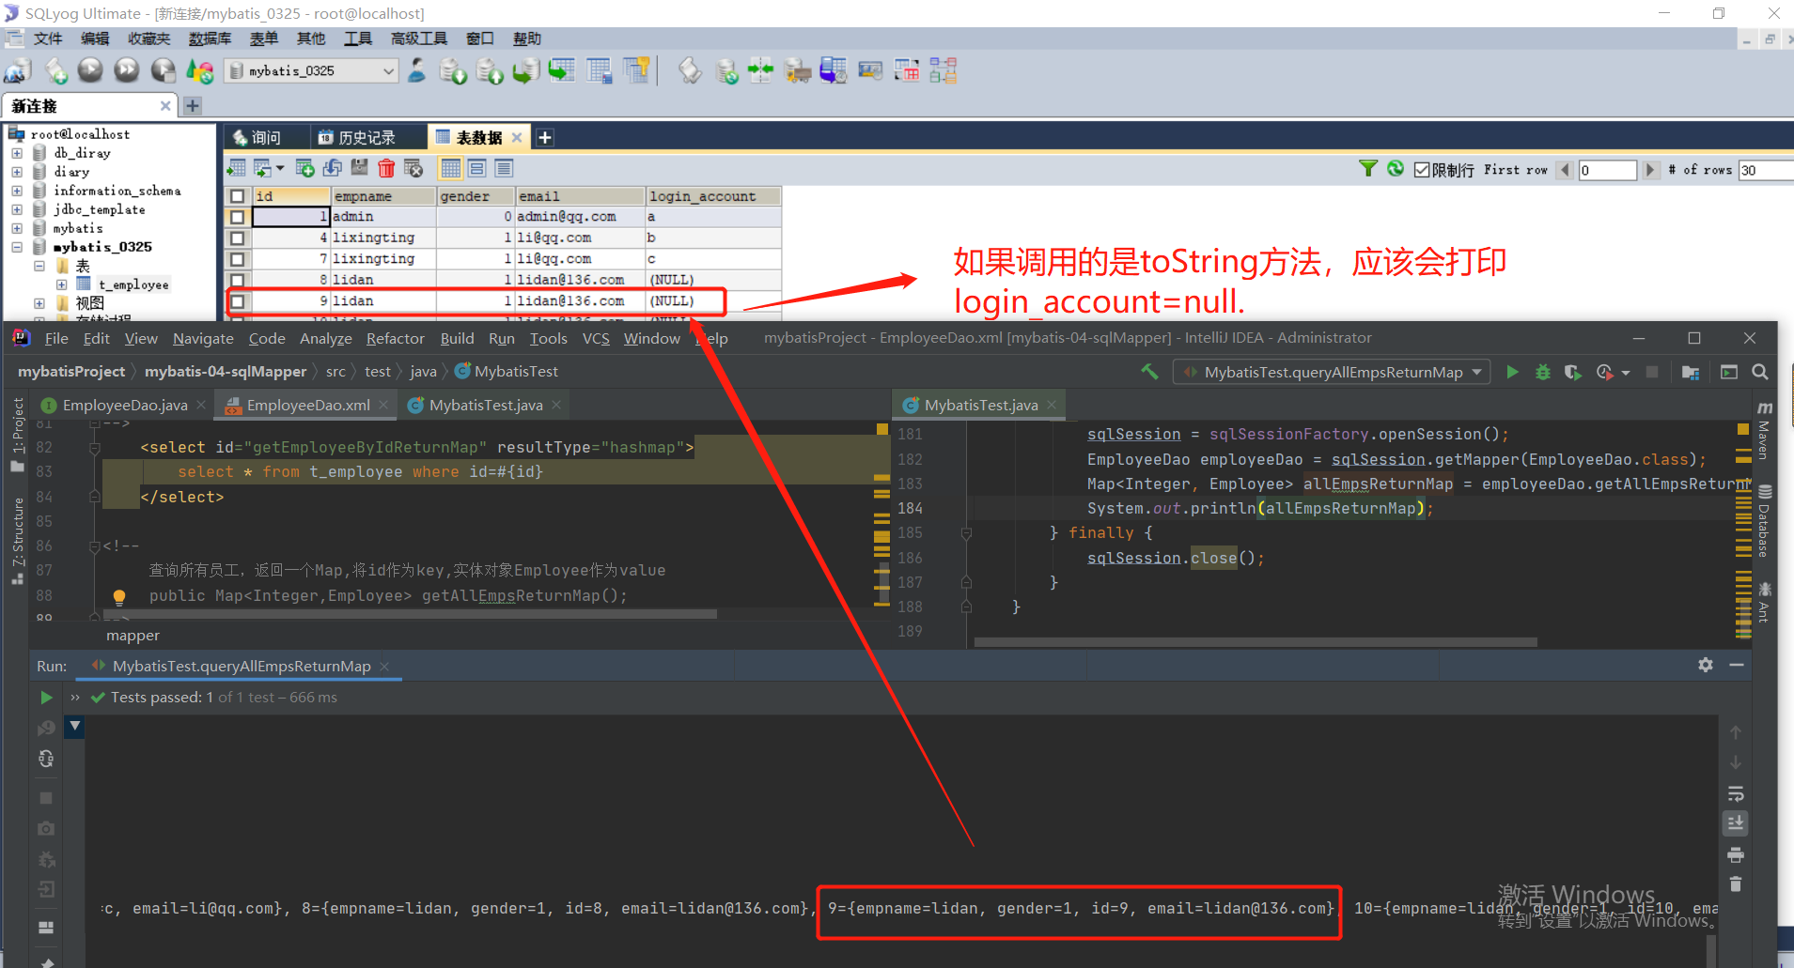
Task: Open the 数据库 menu in SQLyog
Action: 210,38
